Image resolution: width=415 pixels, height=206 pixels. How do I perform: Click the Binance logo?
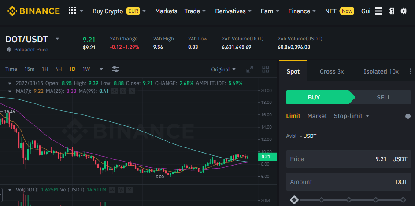click(x=33, y=11)
